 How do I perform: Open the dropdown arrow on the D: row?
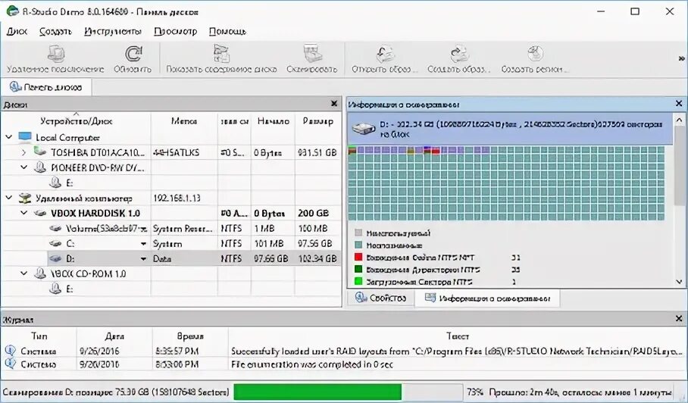pyautogui.click(x=143, y=259)
